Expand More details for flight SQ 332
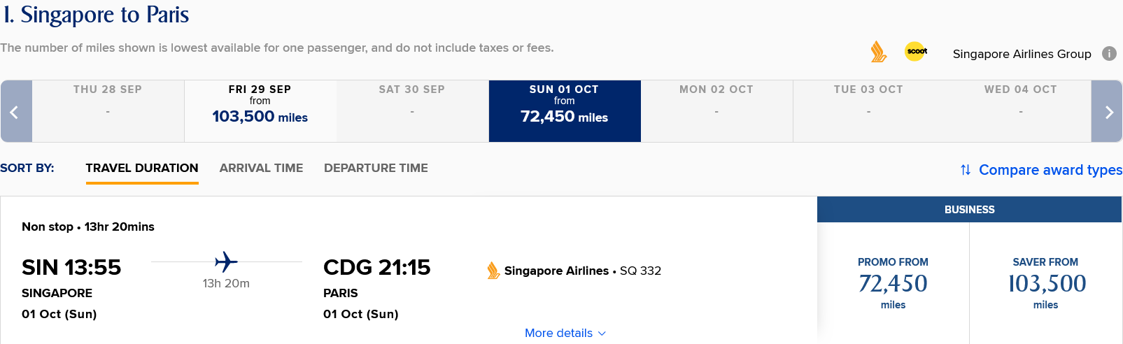The height and width of the screenshot is (344, 1123). click(x=565, y=333)
